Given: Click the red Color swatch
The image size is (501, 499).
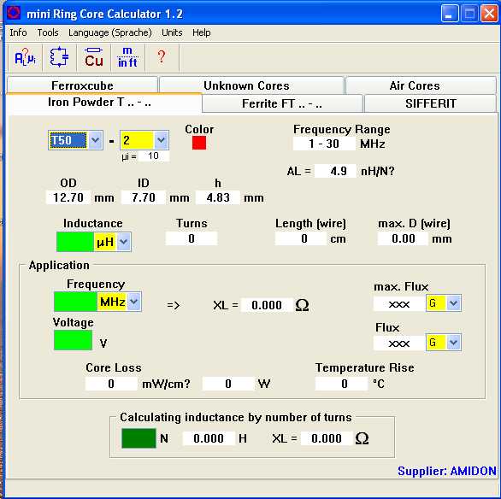Looking at the screenshot, I should click(x=199, y=143).
